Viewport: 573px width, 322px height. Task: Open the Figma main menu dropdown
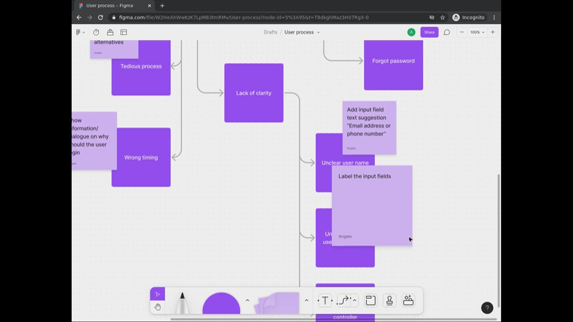point(79,32)
